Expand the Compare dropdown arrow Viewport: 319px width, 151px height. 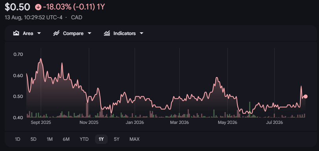89,33
